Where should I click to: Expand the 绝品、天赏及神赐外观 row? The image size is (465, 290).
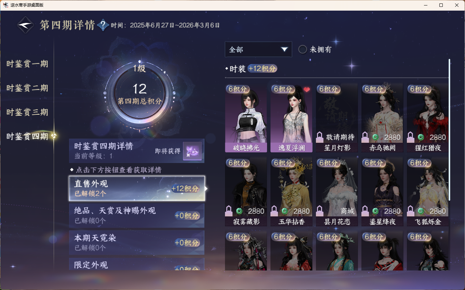137,215
